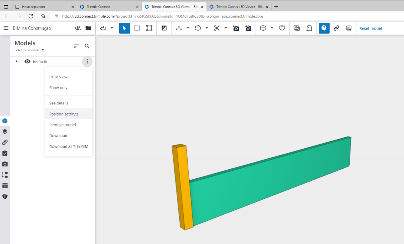Open the team members icon
This screenshot has height=244, width=404.
coord(77,28)
